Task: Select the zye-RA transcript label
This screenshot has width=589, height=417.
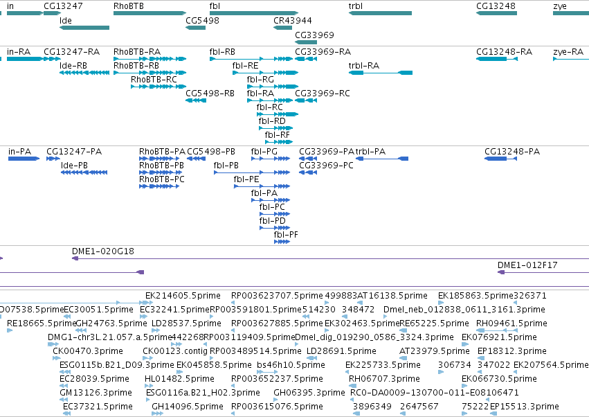Action: click(568, 51)
